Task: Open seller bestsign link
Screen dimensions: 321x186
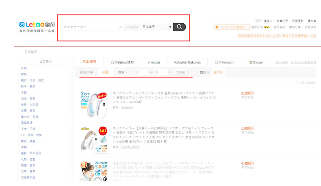Action: click(x=127, y=107)
